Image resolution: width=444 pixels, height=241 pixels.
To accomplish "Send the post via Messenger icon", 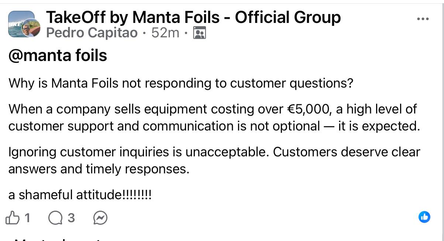I will click(x=100, y=218).
